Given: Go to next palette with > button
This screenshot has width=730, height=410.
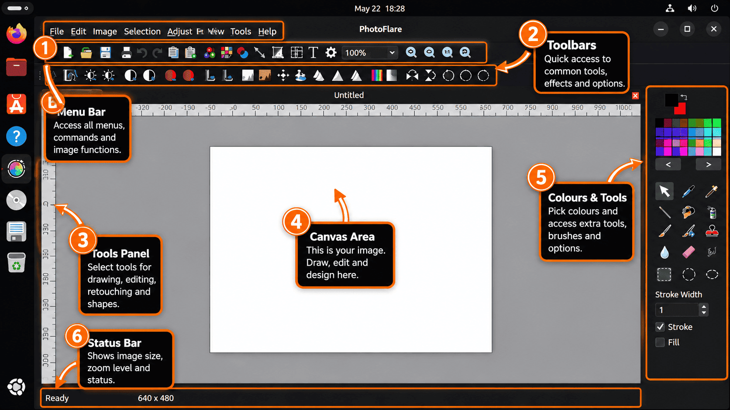Looking at the screenshot, I should 708,164.
